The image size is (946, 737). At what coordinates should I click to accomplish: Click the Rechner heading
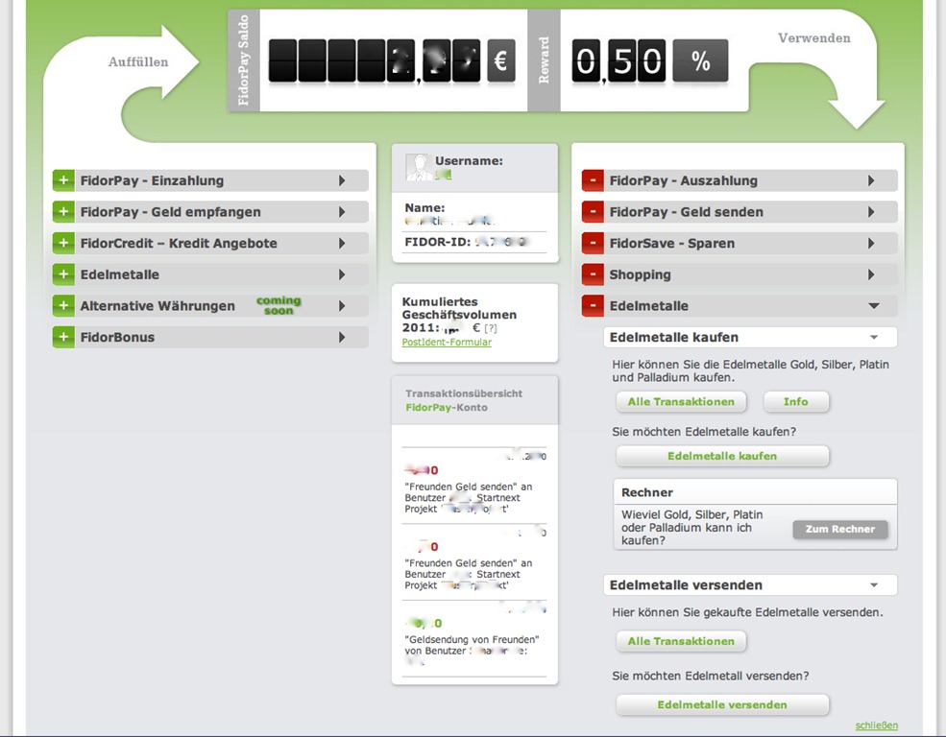646,492
